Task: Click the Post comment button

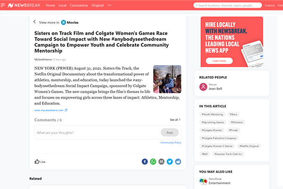Action: tap(169, 133)
